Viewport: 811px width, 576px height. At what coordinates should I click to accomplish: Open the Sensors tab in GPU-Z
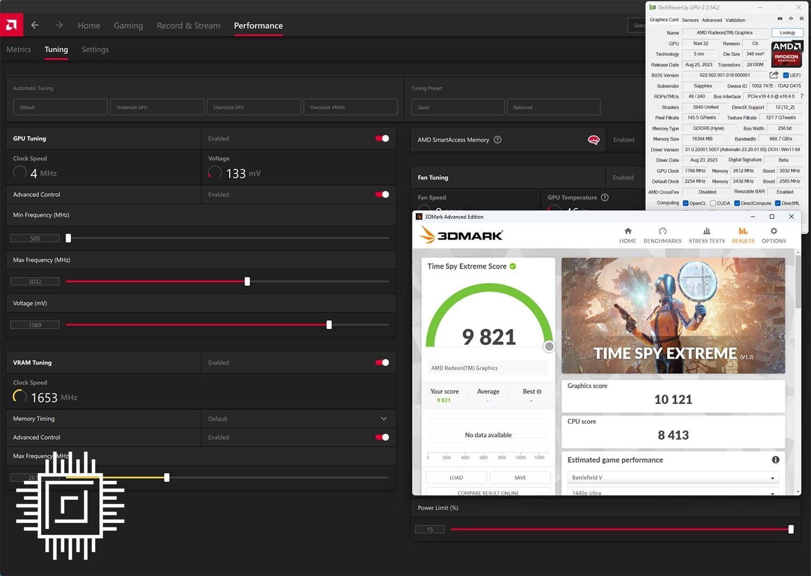click(x=690, y=20)
